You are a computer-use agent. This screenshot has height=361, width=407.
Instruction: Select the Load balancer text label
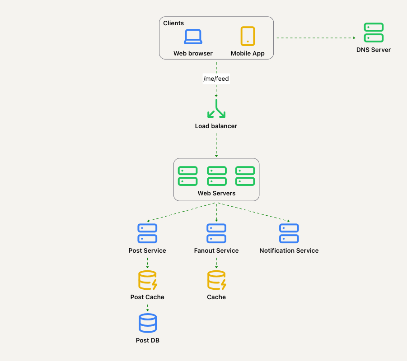click(216, 126)
